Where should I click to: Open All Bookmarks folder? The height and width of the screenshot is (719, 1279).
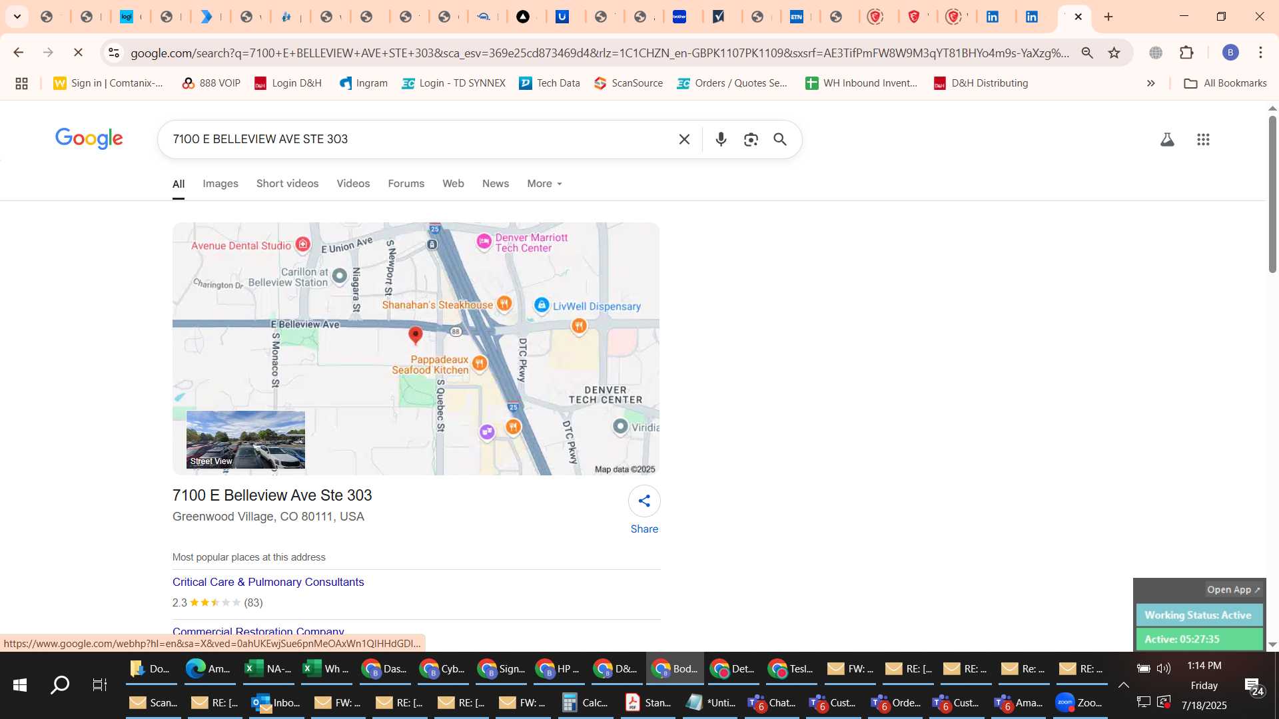coord(1225,83)
